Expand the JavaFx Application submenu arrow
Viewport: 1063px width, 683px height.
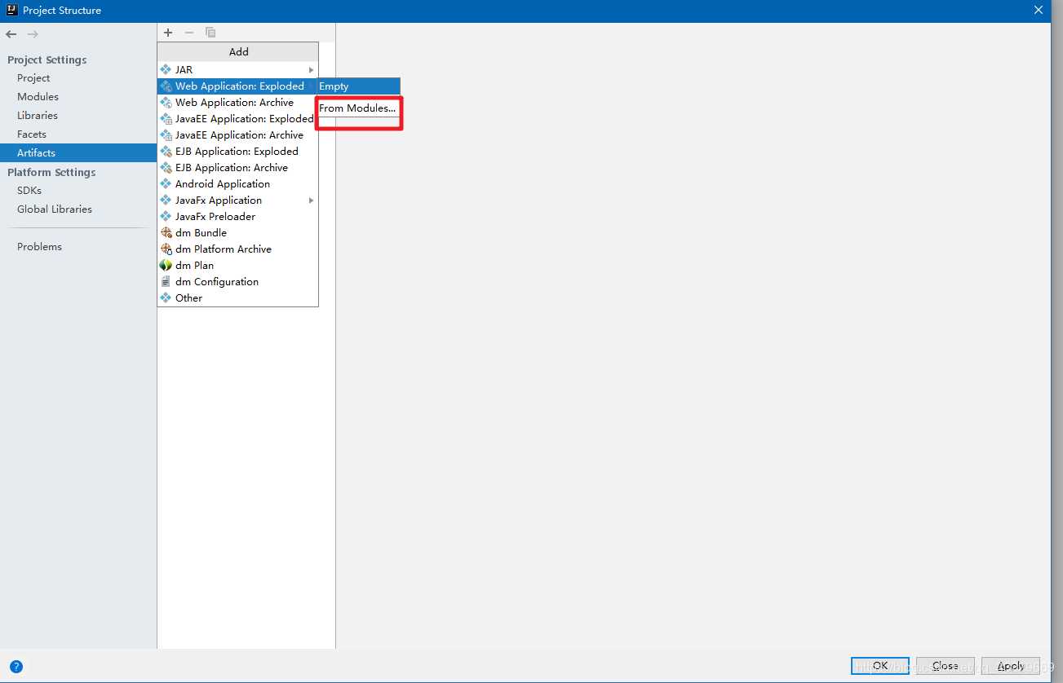click(311, 200)
